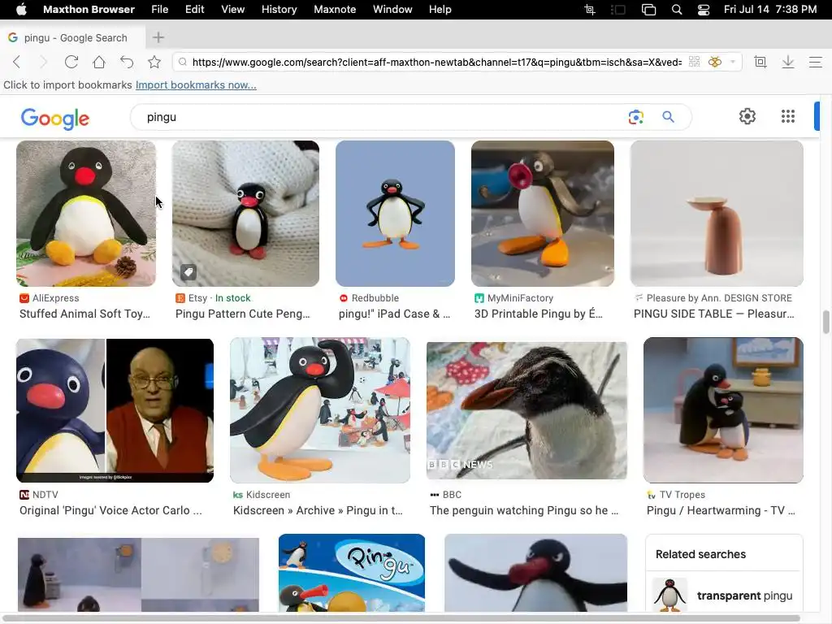Open Redbubble pingu iPad case image
The image size is (832, 624).
(x=396, y=214)
